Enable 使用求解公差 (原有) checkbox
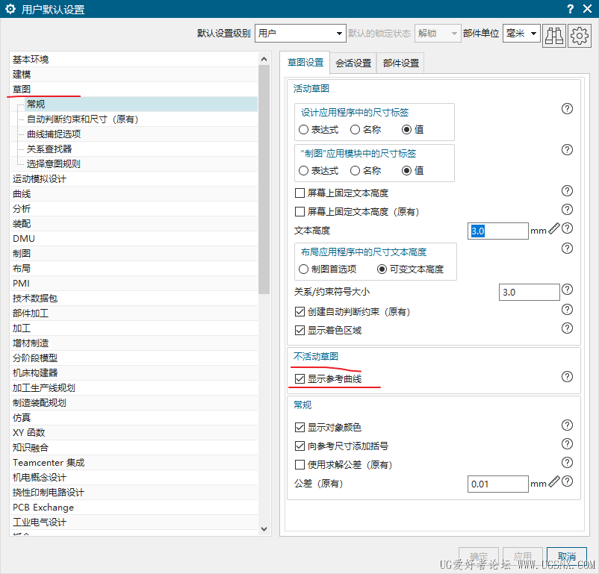The width and height of the screenshot is (599, 574). [300, 465]
